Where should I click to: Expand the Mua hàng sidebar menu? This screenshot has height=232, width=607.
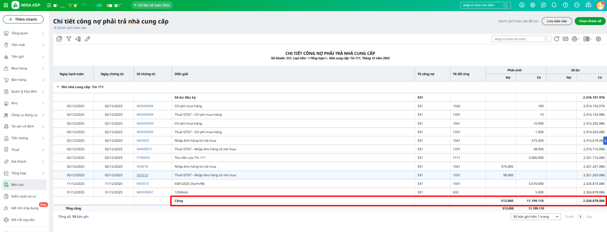point(24,68)
